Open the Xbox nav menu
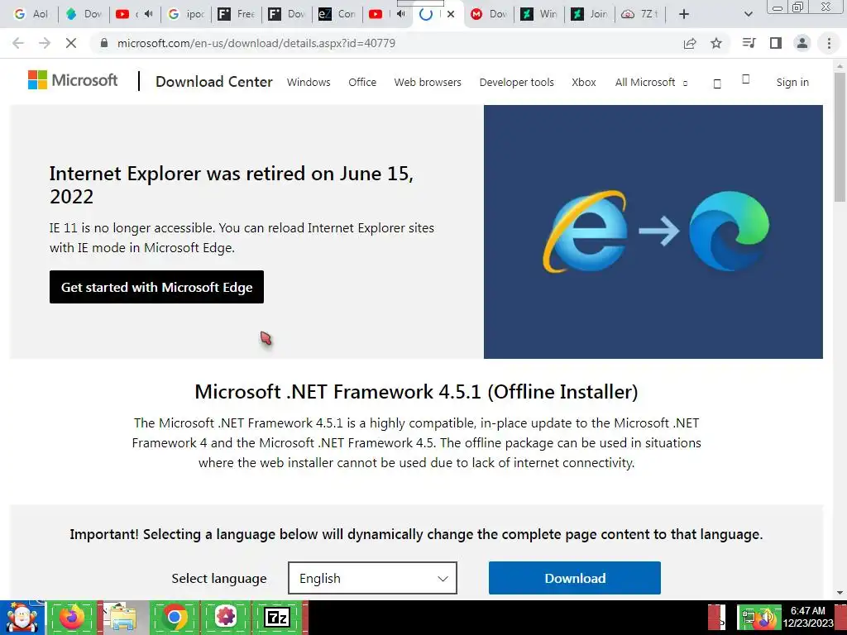847x635 pixels. click(x=584, y=82)
